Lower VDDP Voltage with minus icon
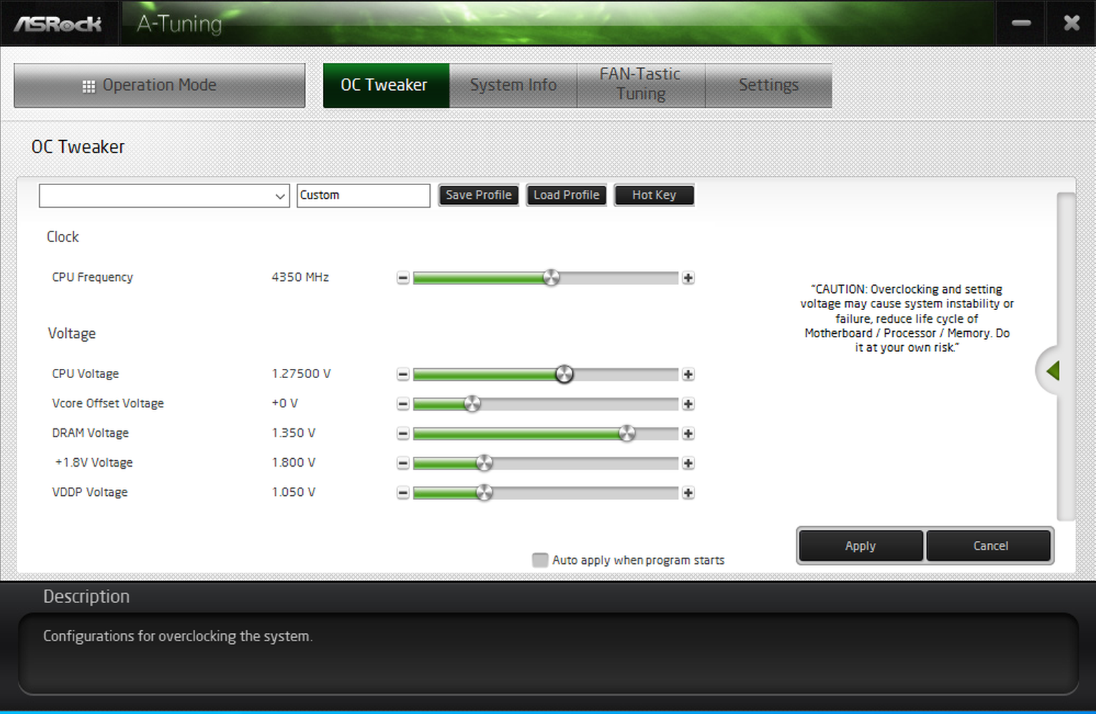Viewport: 1096px width, 714px height. coord(403,493)
